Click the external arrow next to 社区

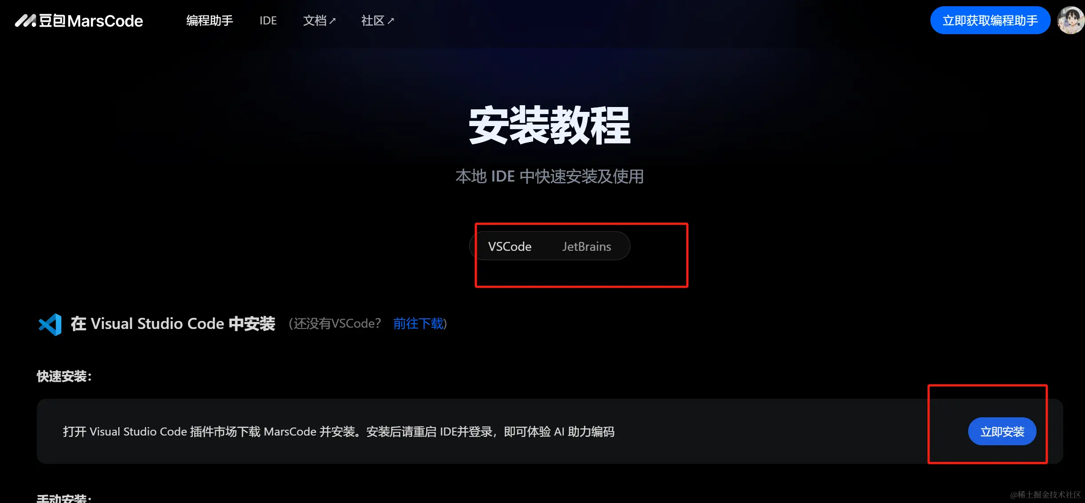pos(391,21)
